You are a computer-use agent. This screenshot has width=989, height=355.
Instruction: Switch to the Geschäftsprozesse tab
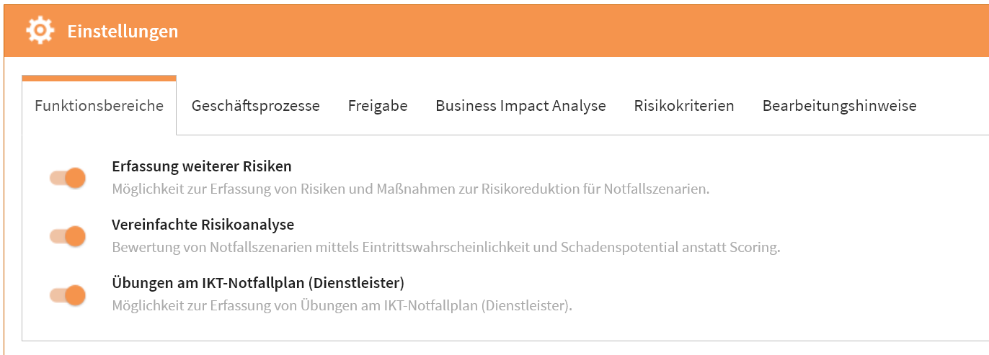pyautogui.click(x=255, y=106)
